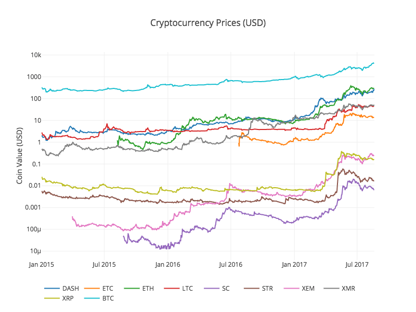Hide the BTC trace in legend
Viewport: 416px width, 312px height.
108,298
